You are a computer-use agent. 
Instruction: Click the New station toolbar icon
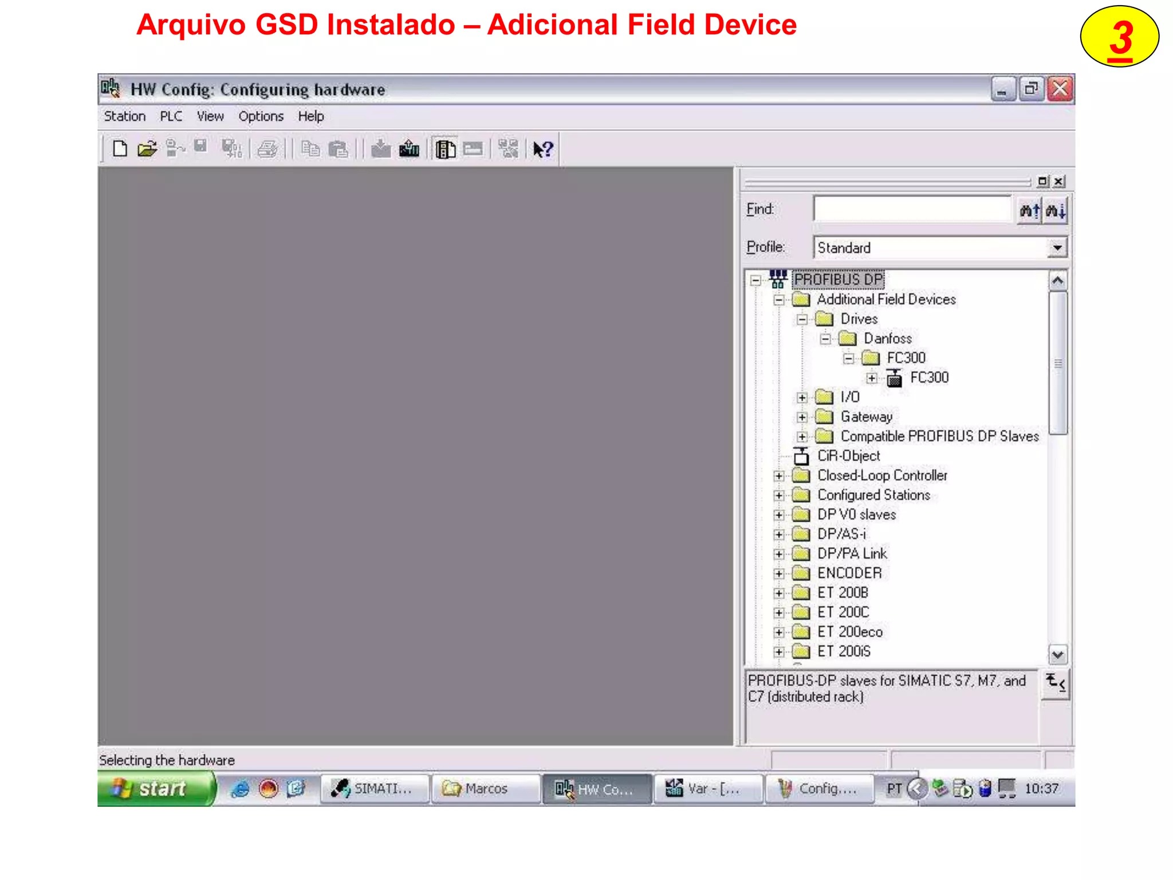(120, 149)
